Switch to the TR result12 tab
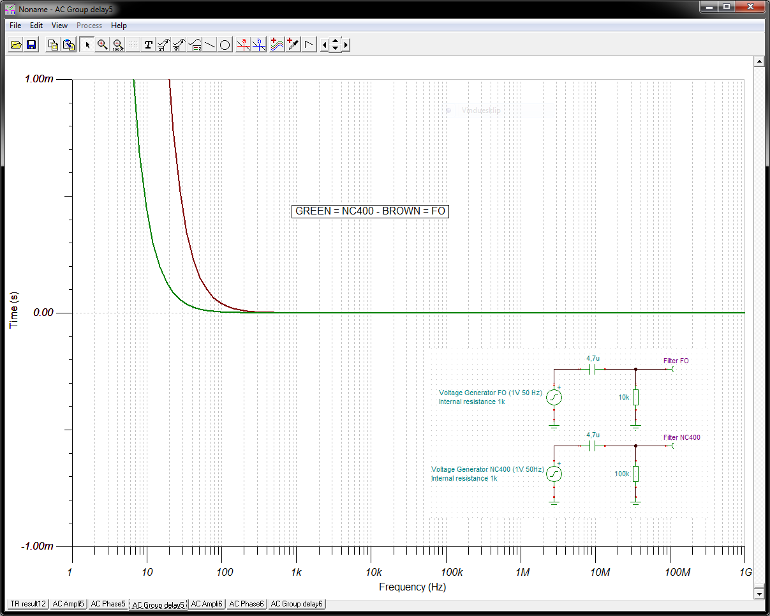Screen dimensions: 770x616 click(x=29, y=603)
